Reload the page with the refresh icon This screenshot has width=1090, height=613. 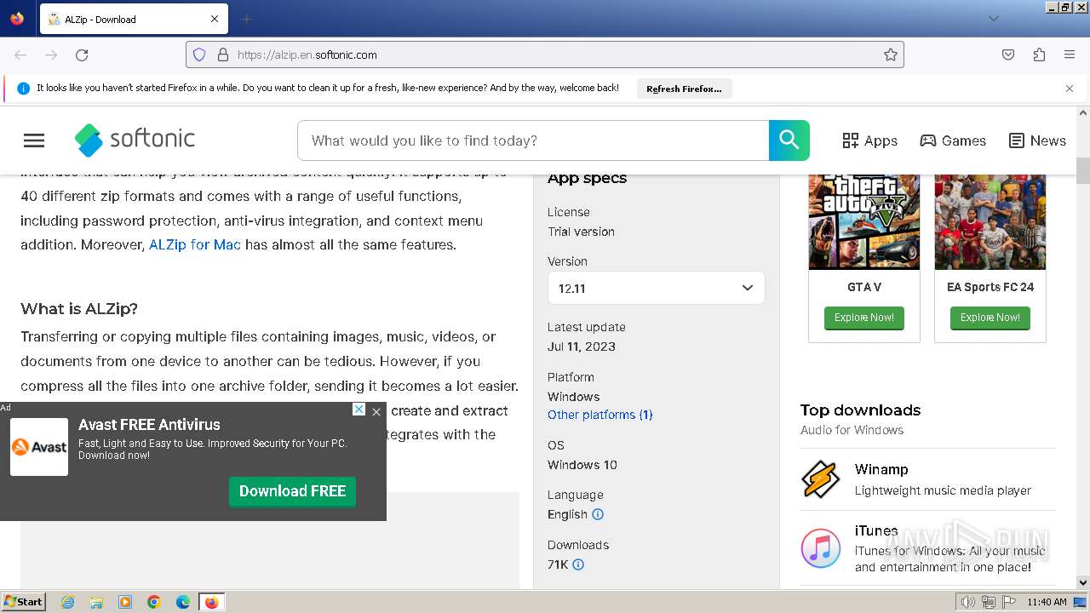click(82, 54)
